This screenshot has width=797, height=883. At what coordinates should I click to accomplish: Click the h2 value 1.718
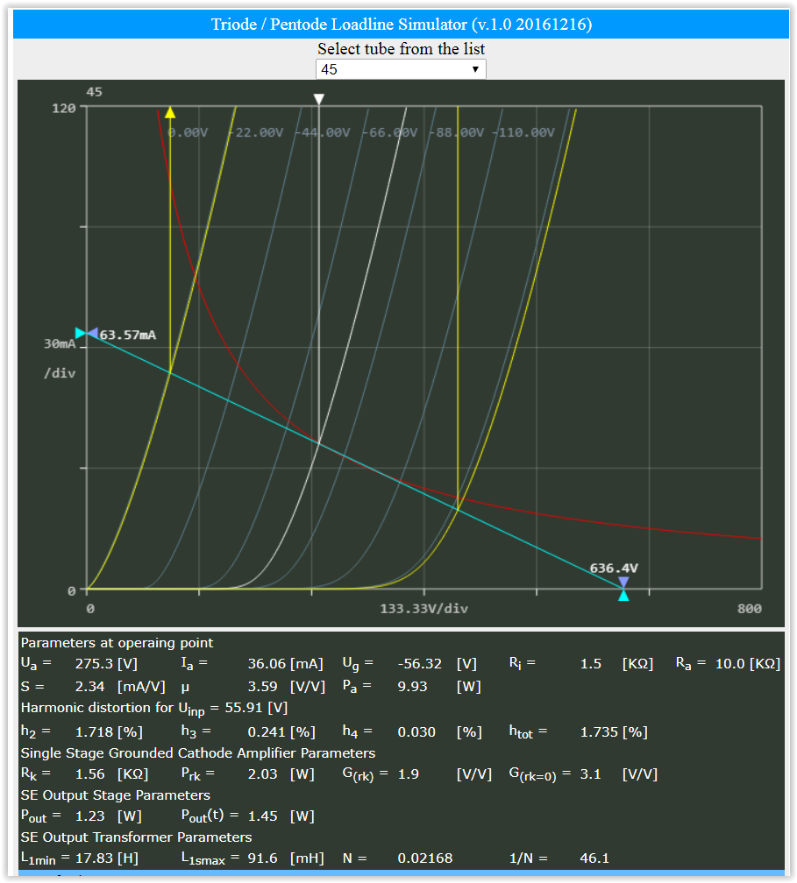click(x=94, y=732)
